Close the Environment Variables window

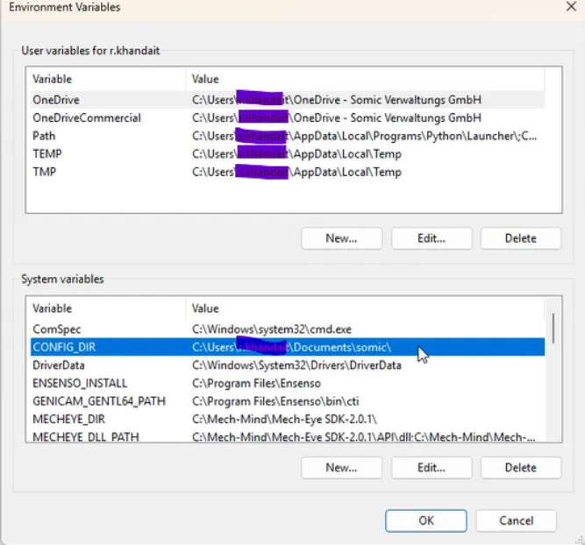pyautogui.click(x=571, y=6)
